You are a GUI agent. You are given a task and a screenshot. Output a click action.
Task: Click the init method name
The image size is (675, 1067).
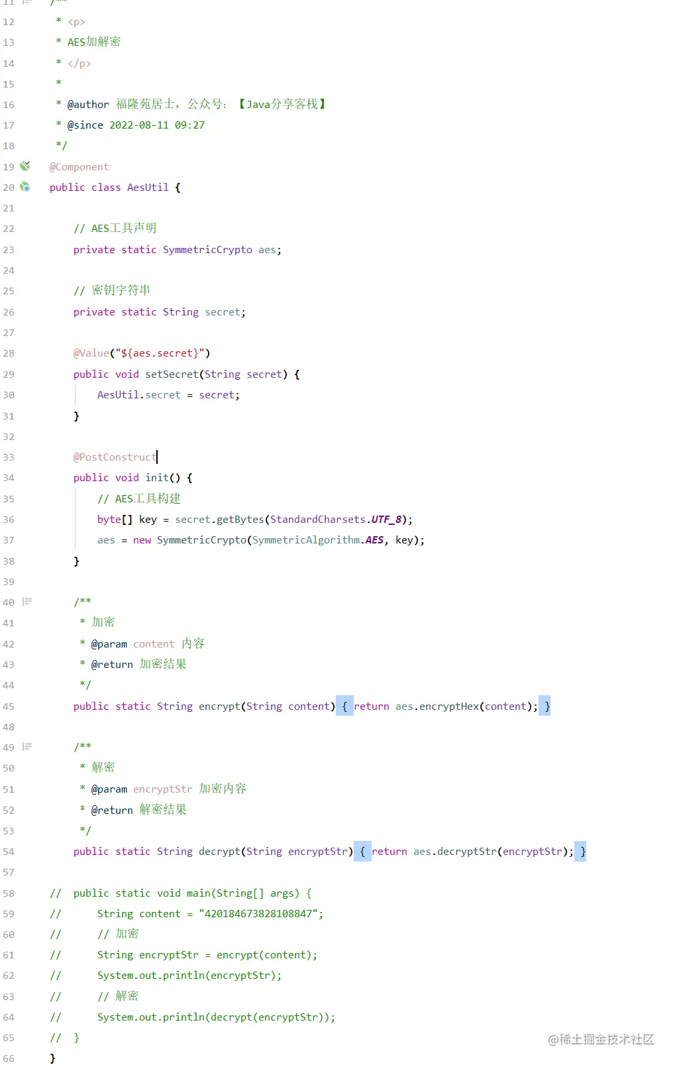[157, 478]
